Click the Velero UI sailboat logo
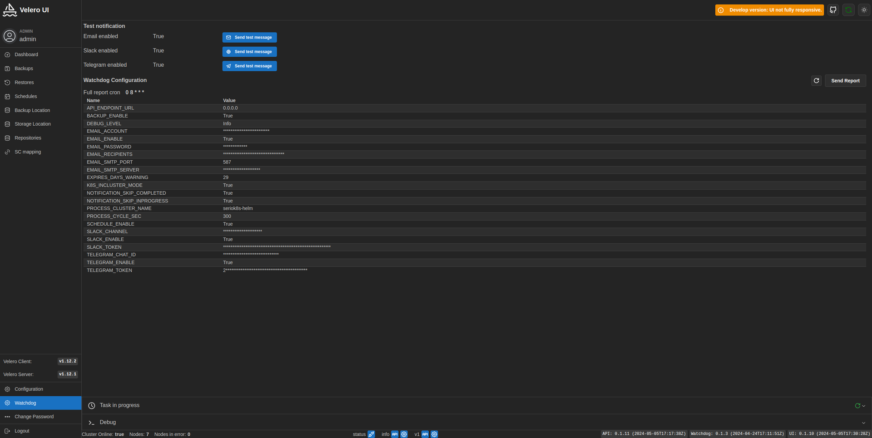This screenshot has height=438, width=872. pos(10,10)
